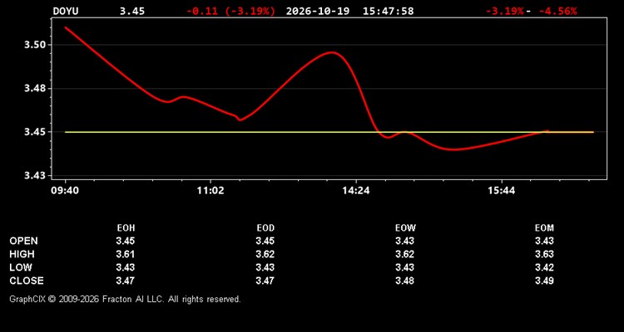Viewport: 624px width, 332px height.
Task: Click the HIGH row label
Action: click(22, 254)
